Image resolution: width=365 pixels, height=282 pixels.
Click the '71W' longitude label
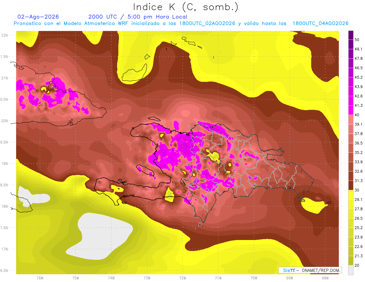tap(218, 278)
